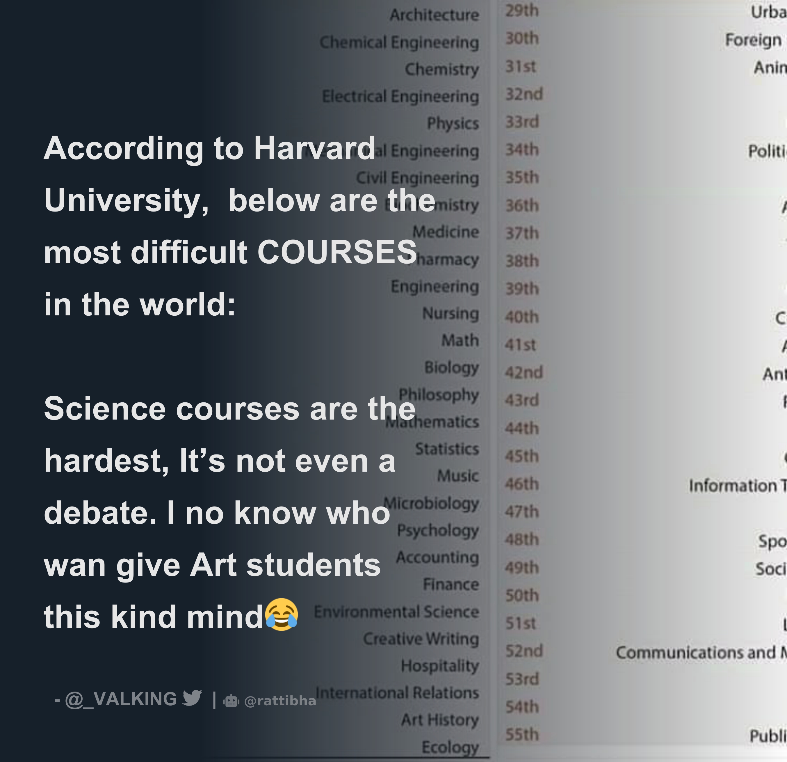
Task: Select the Nursing list entry
Action: click(x=451, y=313)
